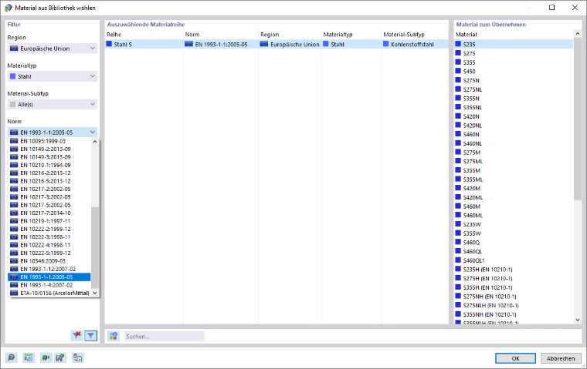The height and width of the screenshot is (369, 587).
Task: Click the save with green check icon
Action: click(60, 357)
